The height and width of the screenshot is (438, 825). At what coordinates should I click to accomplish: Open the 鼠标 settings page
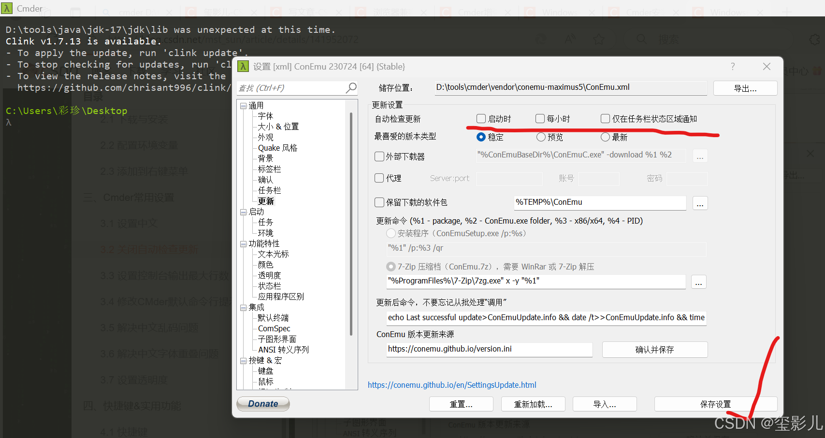265,381
